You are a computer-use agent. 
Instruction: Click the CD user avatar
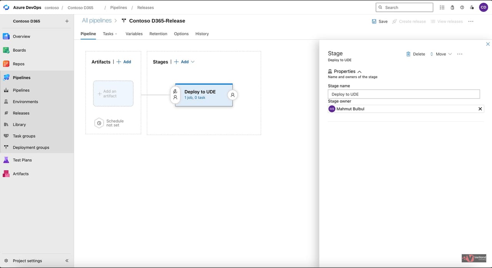tap(484, 7)
